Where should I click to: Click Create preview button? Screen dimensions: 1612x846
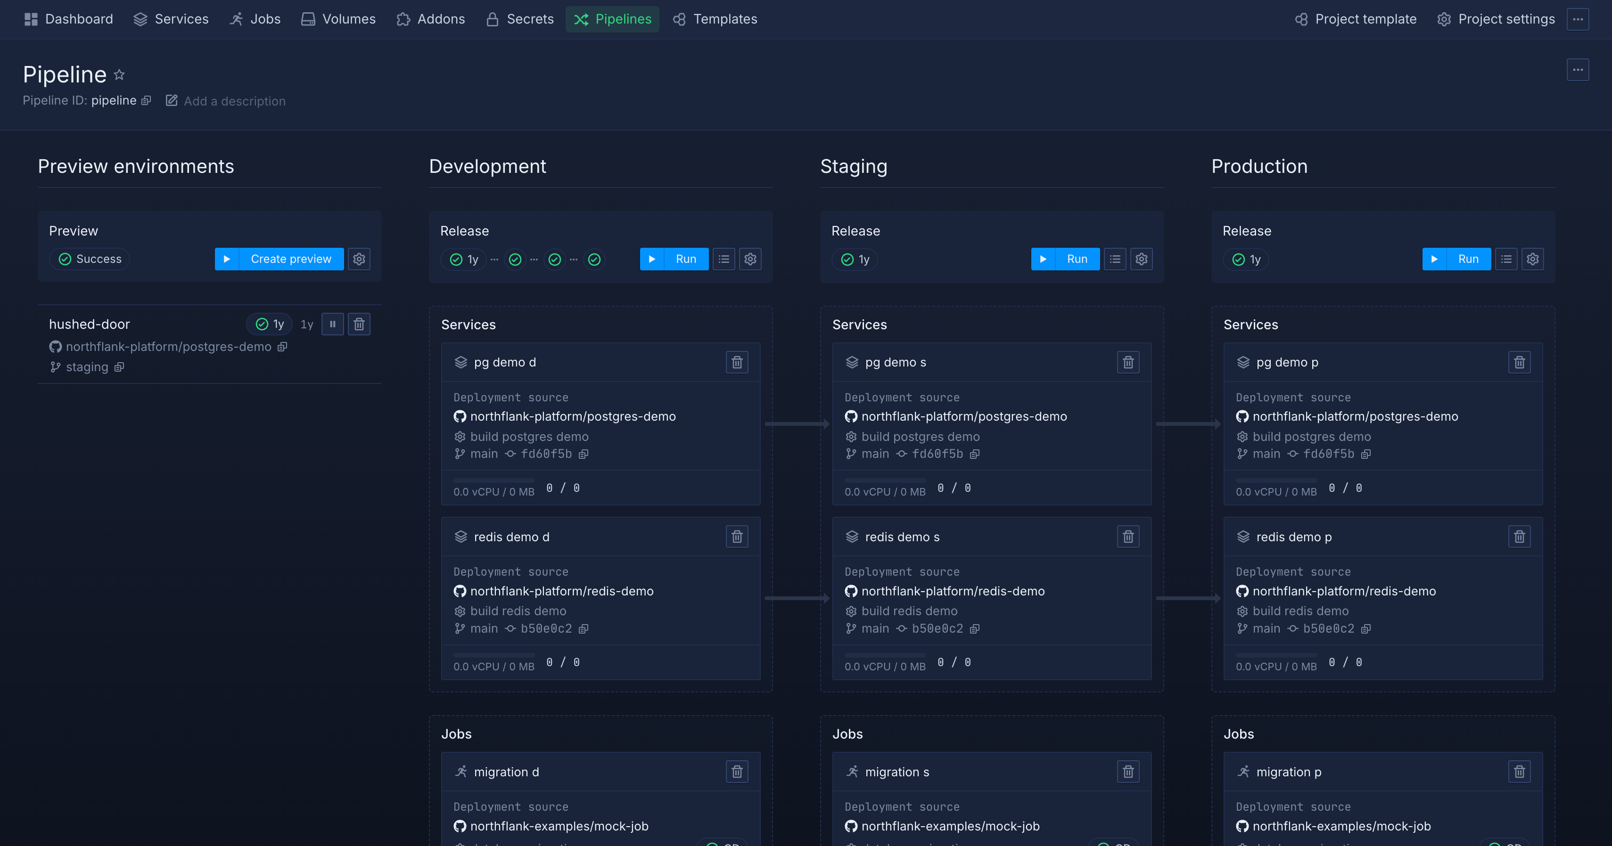(279, 259)
